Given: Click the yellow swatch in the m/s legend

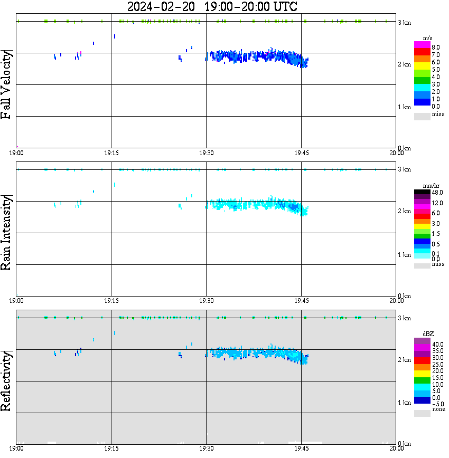Looking at the screenshot, I should click(x=422, y=66).
